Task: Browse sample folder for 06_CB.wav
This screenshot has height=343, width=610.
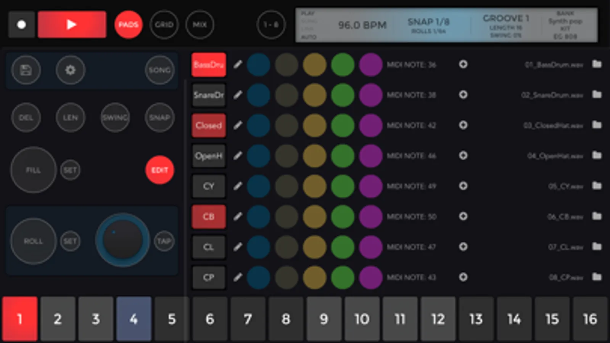Action: tap(597, 216)
